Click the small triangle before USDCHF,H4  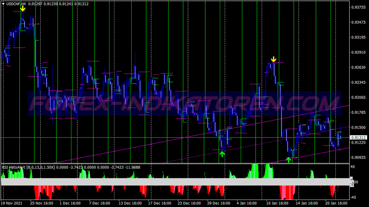[x=3, y=4]
